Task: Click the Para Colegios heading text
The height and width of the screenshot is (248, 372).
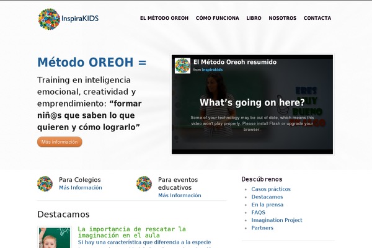Action: coord(80,180)
